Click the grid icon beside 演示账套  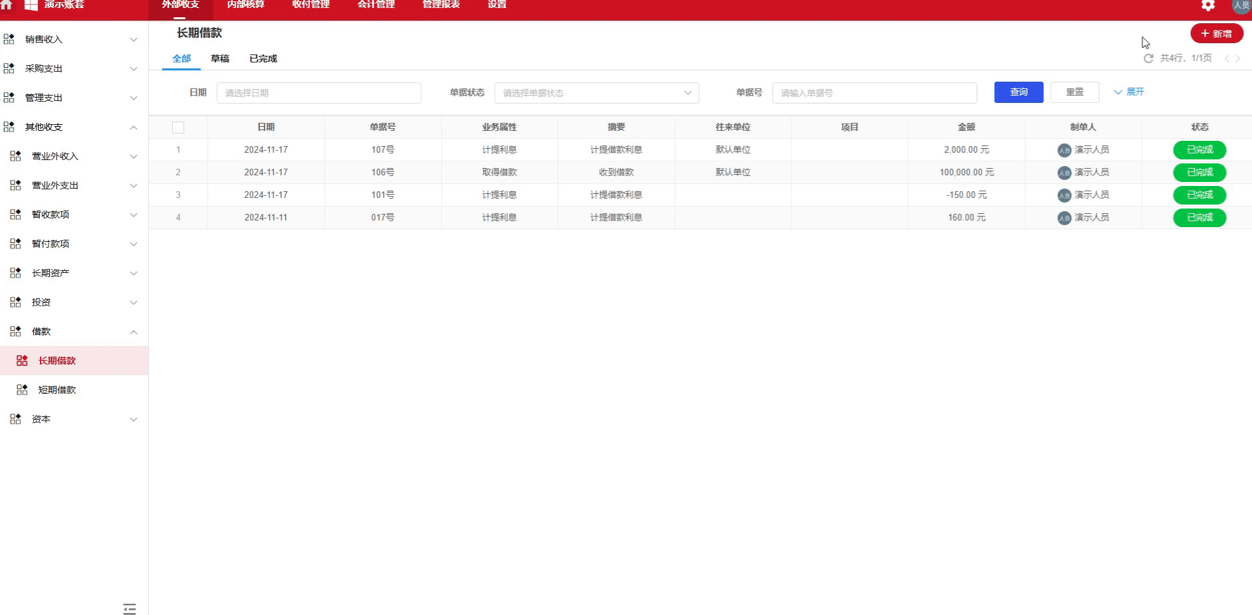tap(29, 5)
